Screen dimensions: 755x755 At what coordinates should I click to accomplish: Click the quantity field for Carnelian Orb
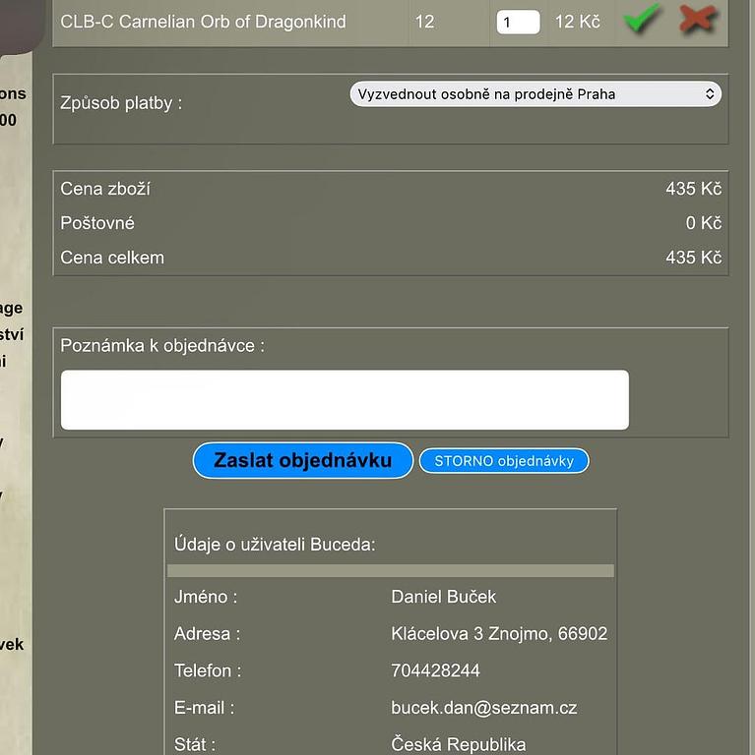(x=518, y=22)
